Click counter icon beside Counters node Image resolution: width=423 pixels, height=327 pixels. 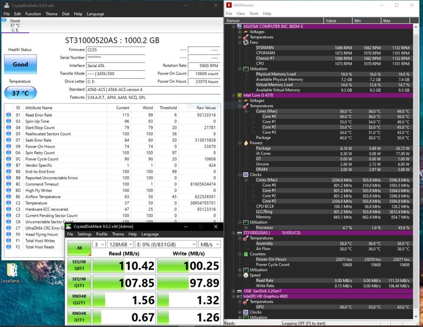coord(246,254)
